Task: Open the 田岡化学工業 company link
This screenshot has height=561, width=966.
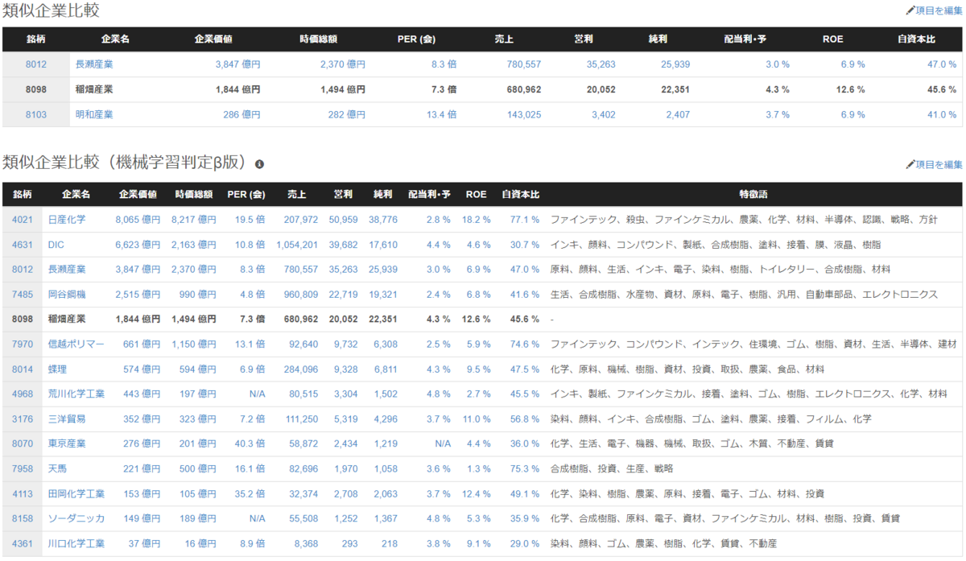Action: (x=76, y=493)
